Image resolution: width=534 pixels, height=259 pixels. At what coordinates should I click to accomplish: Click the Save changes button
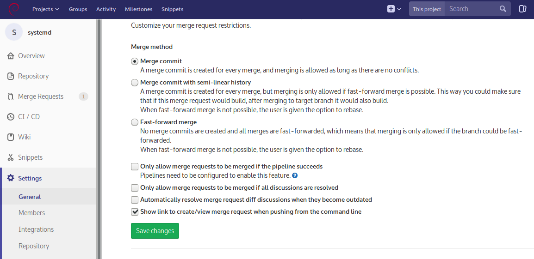155,231
